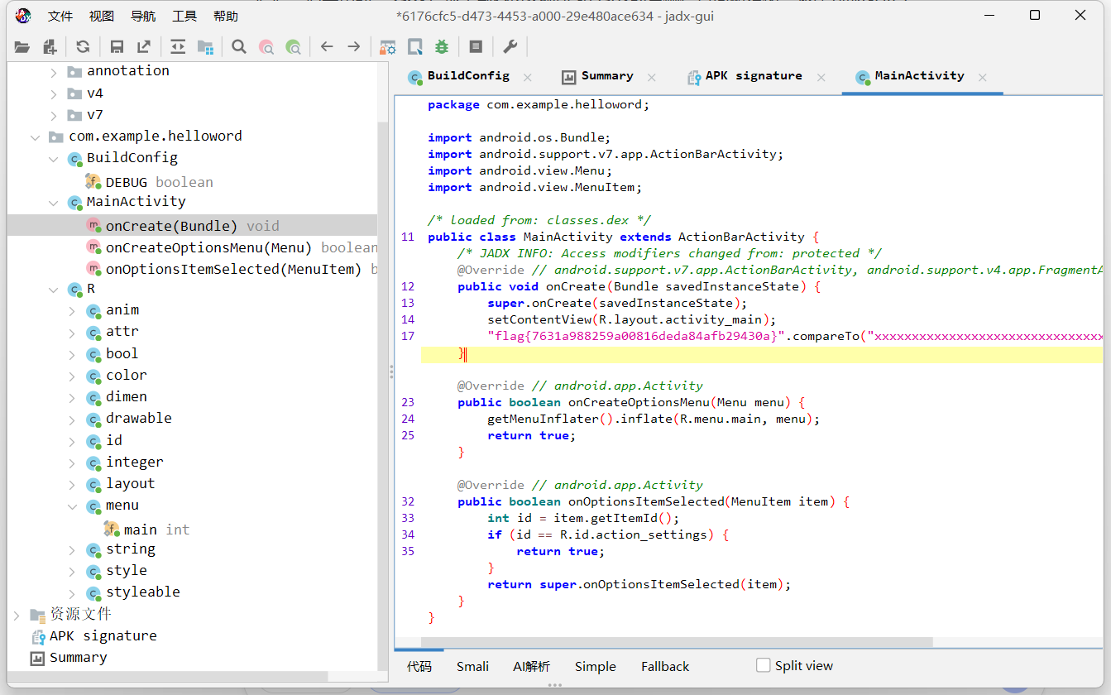Click the Quark analysis toolbar icon

pyautogui.click(x=414, y=47)
